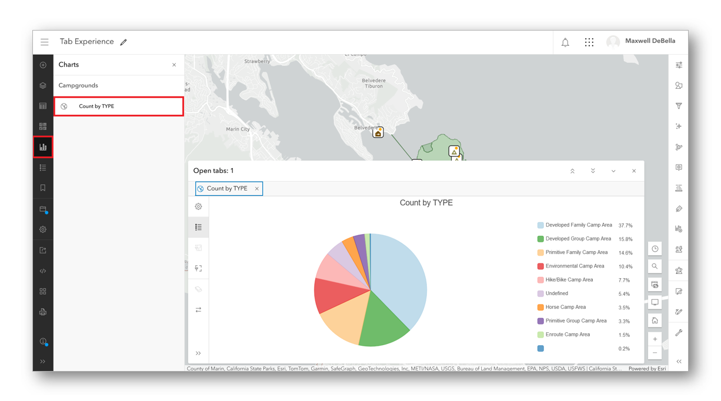Toggle filter by extent in chart toolbar

point(198,269)
